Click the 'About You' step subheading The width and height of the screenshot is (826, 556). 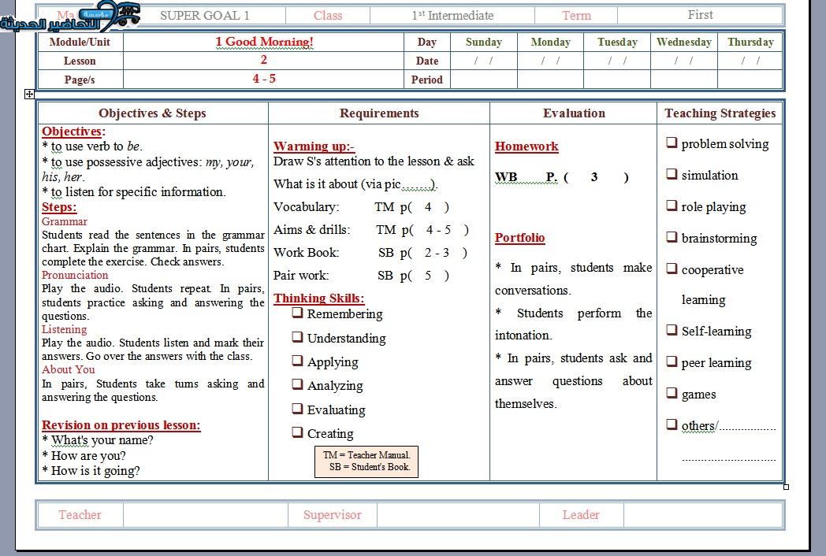(68, 369)
